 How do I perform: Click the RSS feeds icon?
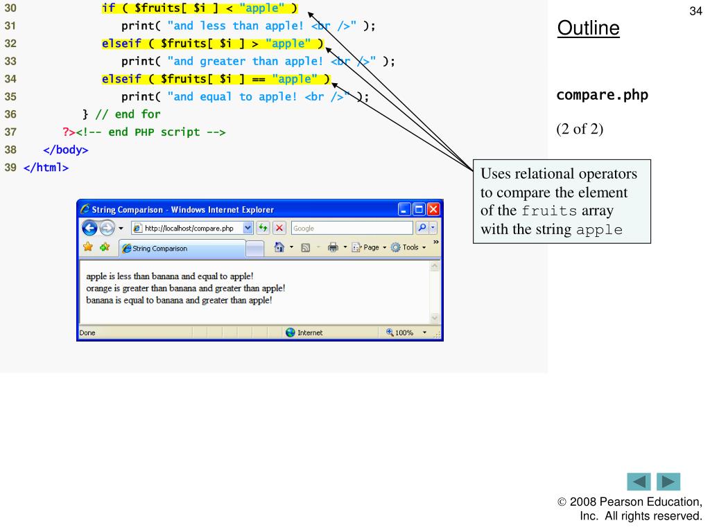(x=306, y=247)
